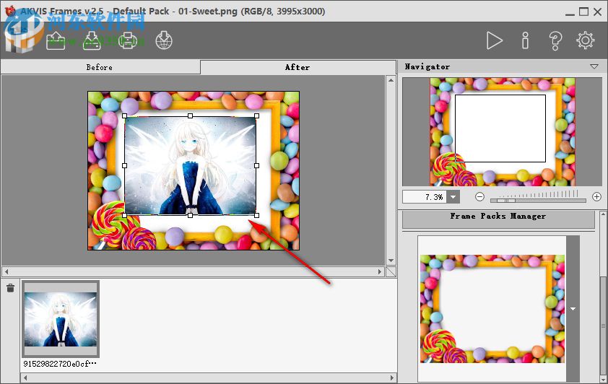Click the bottom-right resize handle of photo
608x384 pixels.
click(256, 215)
